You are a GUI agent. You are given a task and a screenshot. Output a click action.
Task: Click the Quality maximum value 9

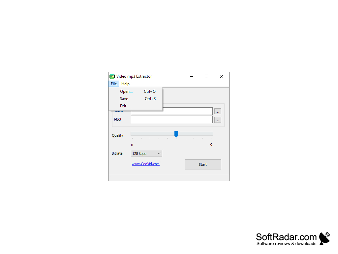click(x=211, y=145)
